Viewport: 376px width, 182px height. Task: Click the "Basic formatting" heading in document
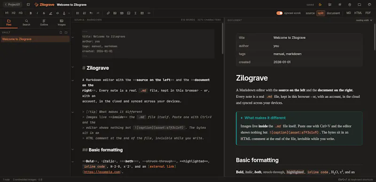pos(257,160)
